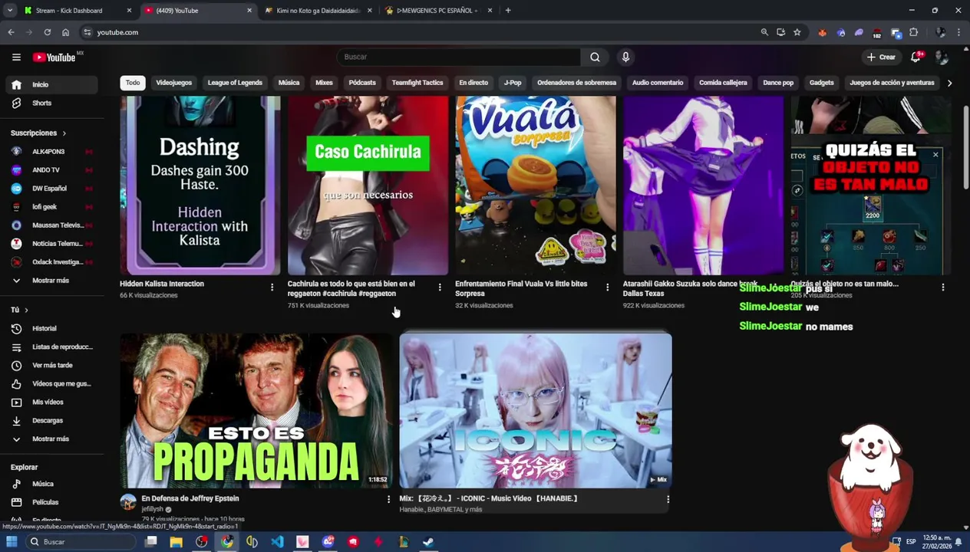
Task: Select the Todo filter chip
Action: coord(133,83)
